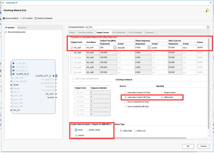
Task: Select Differential signaling radio button
Action: (162, 97)
